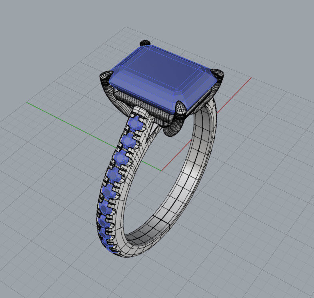The height and width of the screenshot is (298, 314).
Task: Pick the rear prong behind the gemstone
Action: click(x=145, y=43)
